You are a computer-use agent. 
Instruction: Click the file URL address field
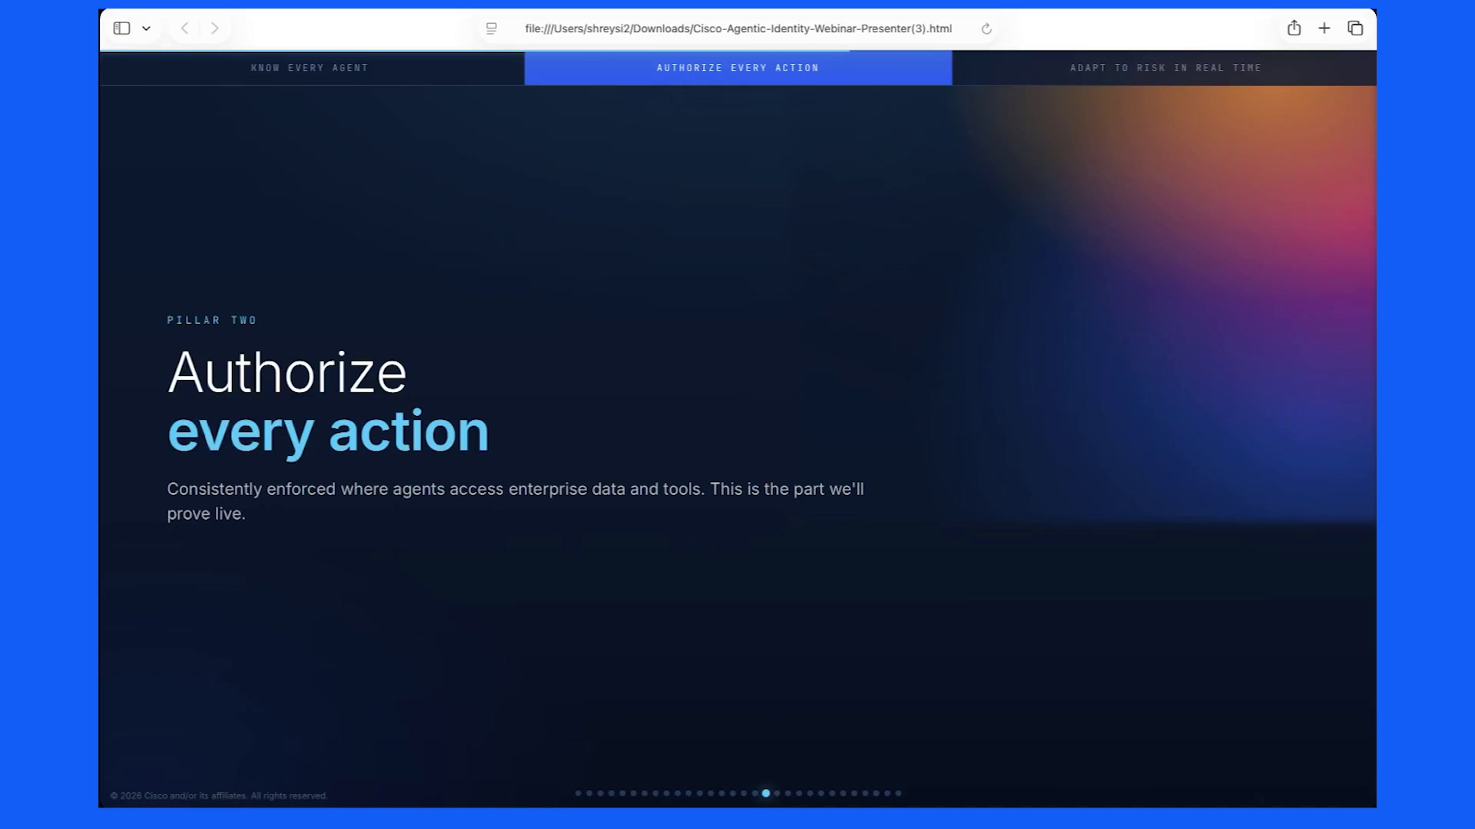pos(738,28)
